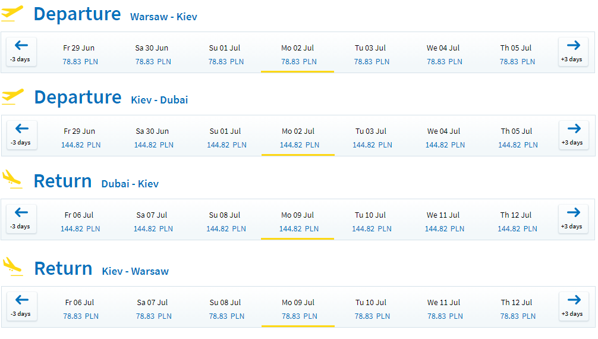
Task: Select Tu 03 Jul for Warsaw - Kiev flight
Action: [371, 55]
